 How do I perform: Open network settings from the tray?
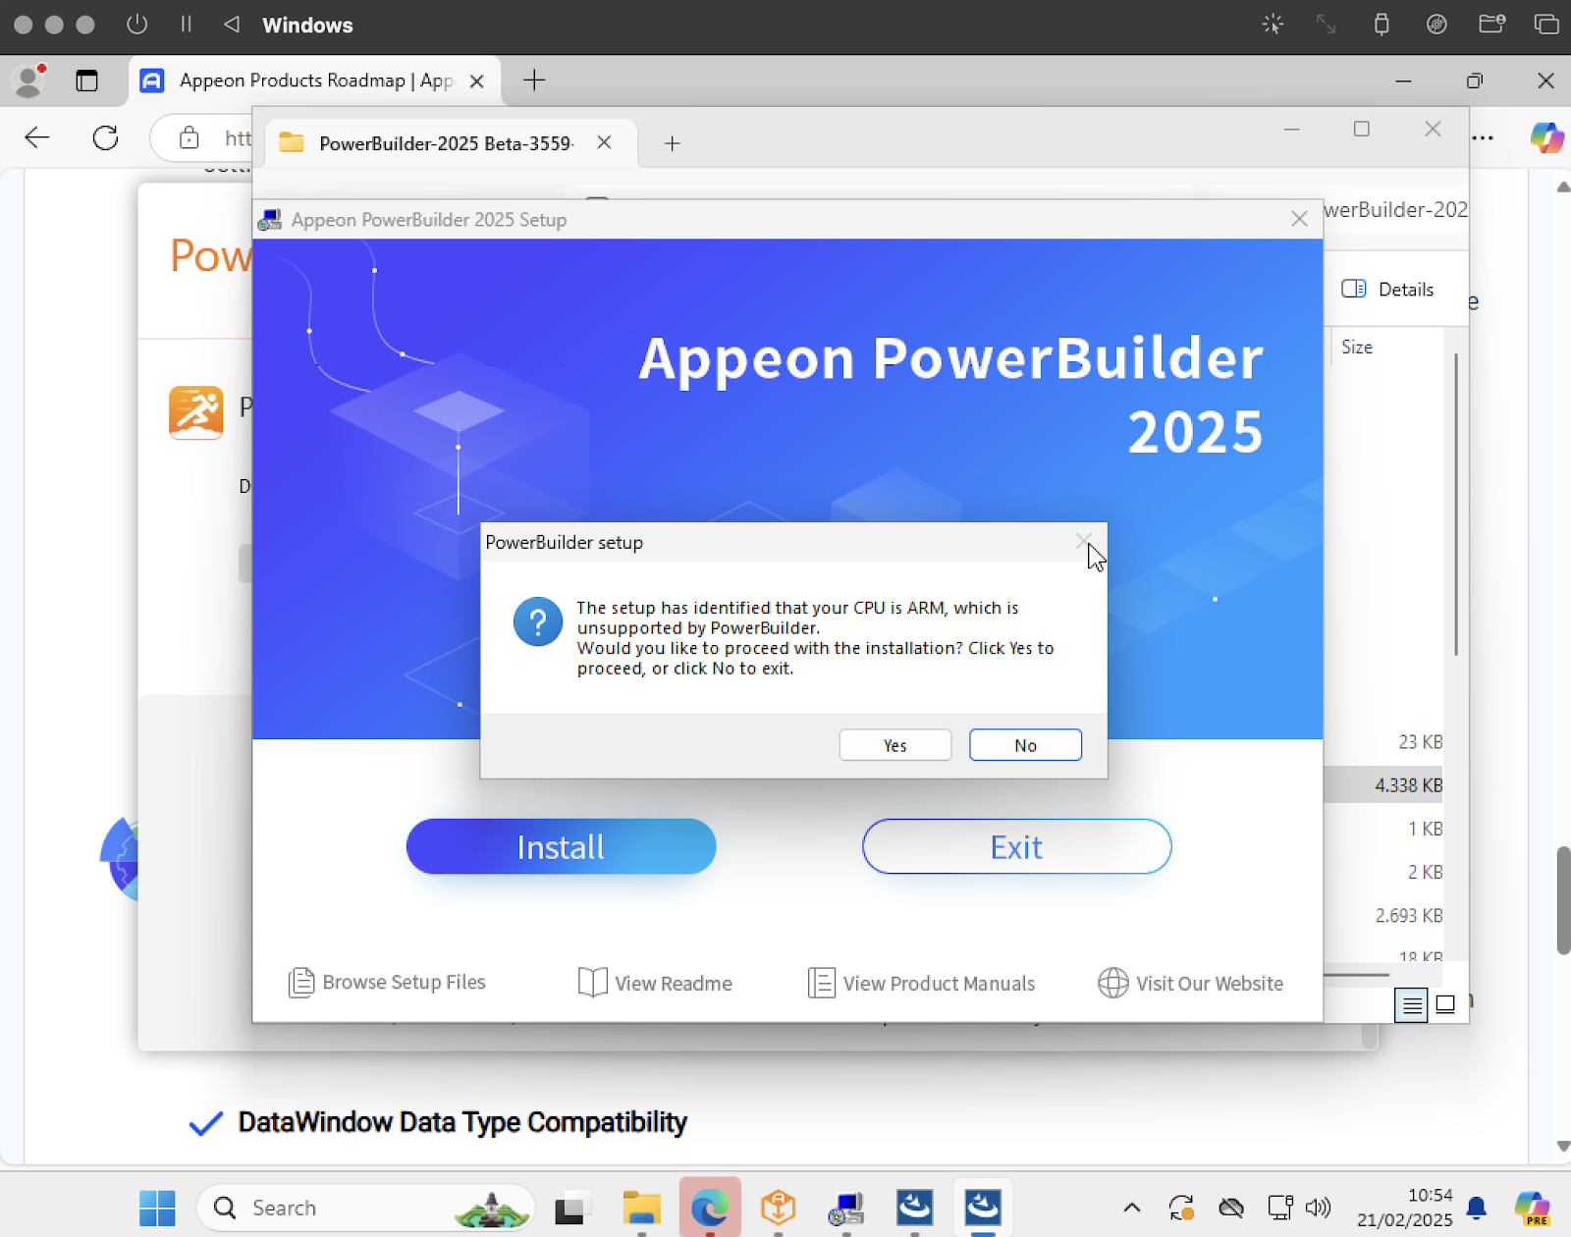1280,1208
